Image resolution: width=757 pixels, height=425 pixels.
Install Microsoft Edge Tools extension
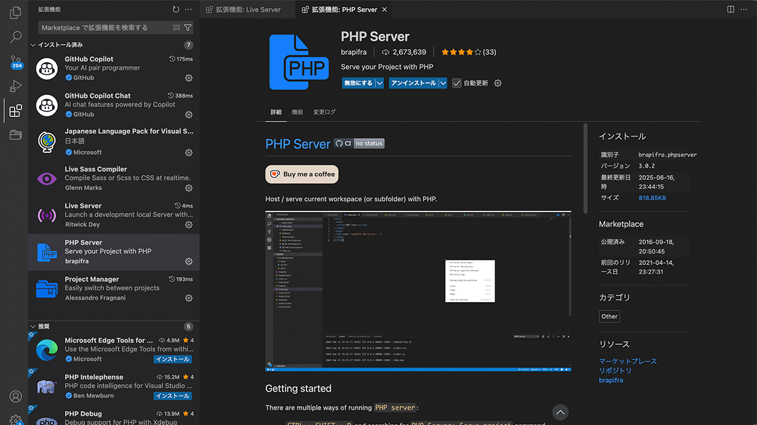coord(172,360)
